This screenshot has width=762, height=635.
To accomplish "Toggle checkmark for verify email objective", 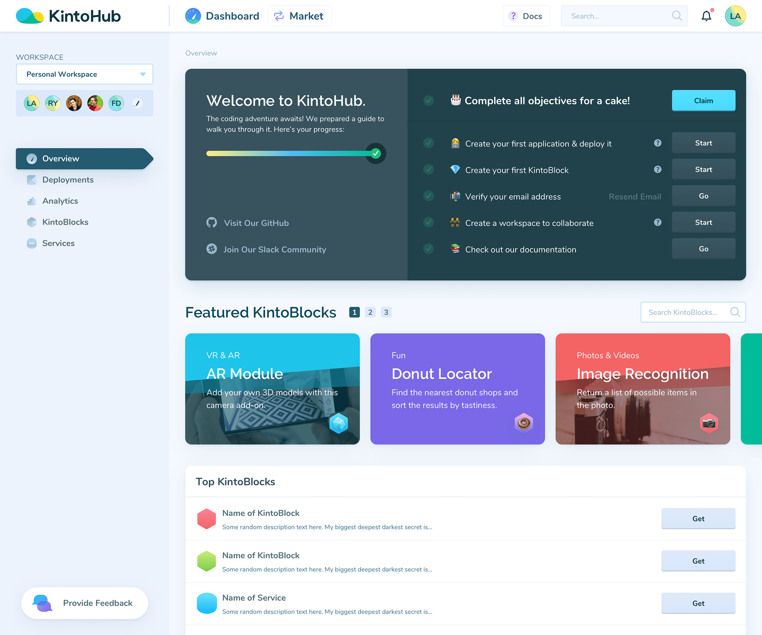I will pyautogui.click(x=428, y=196).
